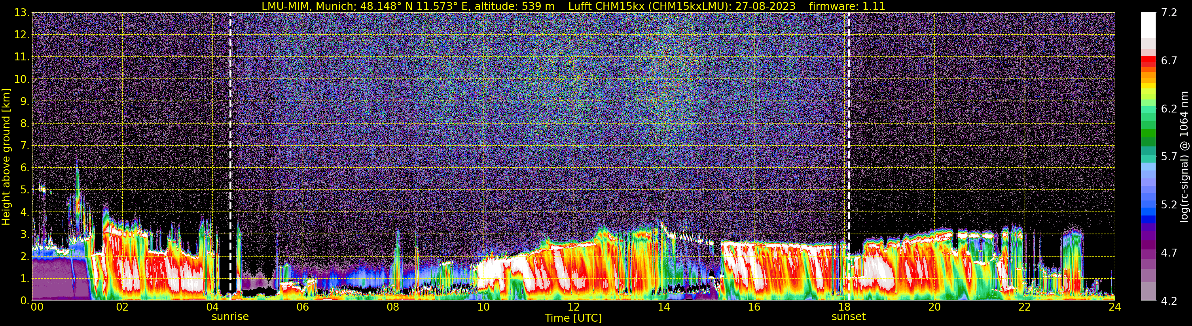Click the time axis tick "20"

tap(934, 307)
